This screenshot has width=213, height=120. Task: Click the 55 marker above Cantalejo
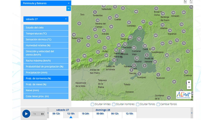tap(129, 22)
